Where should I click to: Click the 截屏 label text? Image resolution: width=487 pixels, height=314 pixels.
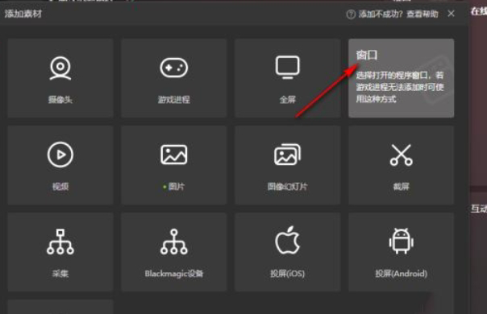pyautogui.click(x=401, y=187)
